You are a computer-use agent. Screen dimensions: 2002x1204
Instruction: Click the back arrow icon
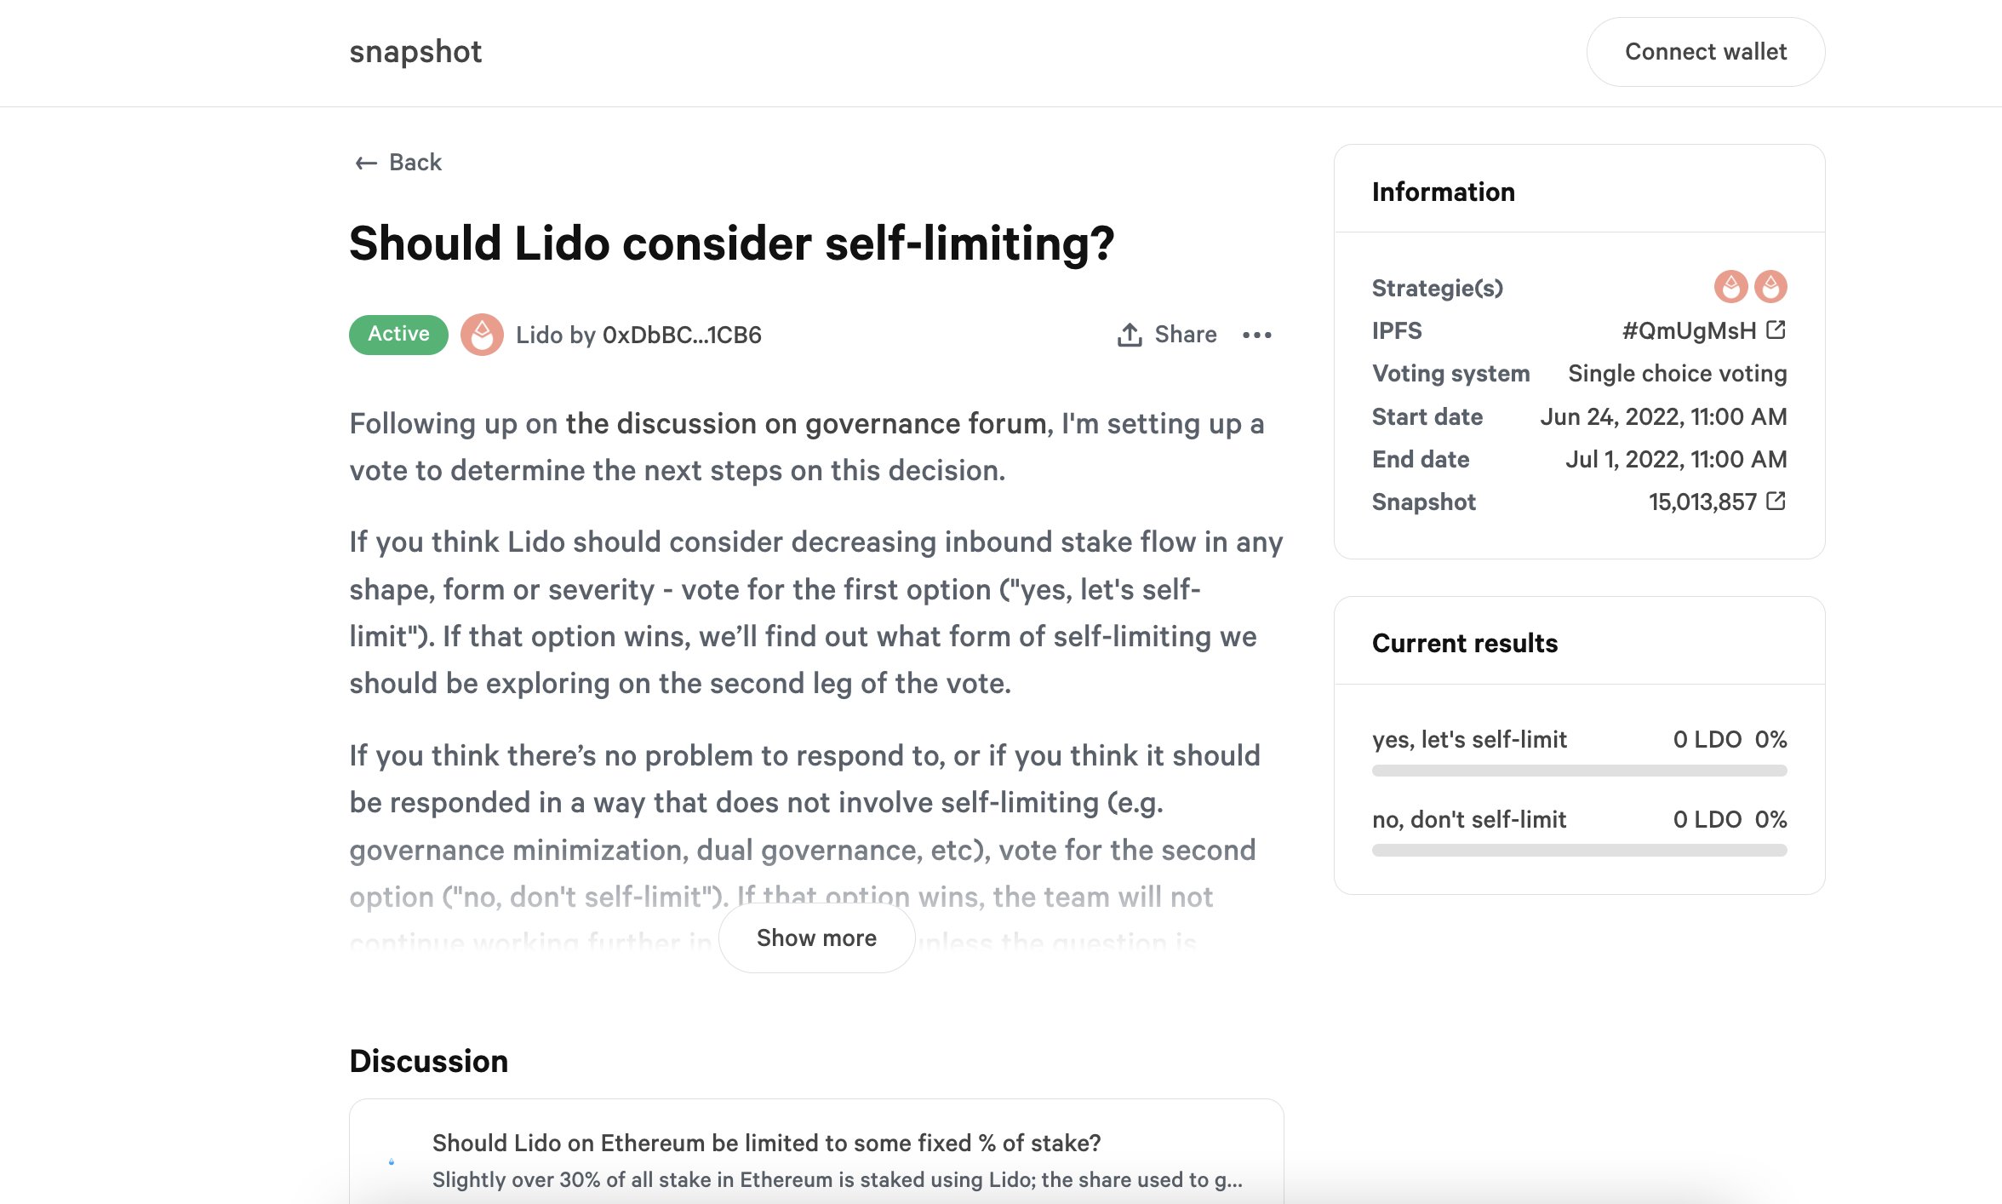366,163
